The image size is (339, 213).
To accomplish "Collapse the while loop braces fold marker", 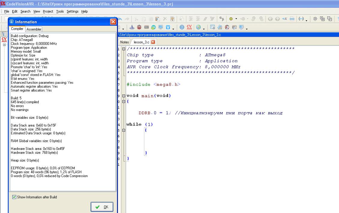I will [124, 130].
